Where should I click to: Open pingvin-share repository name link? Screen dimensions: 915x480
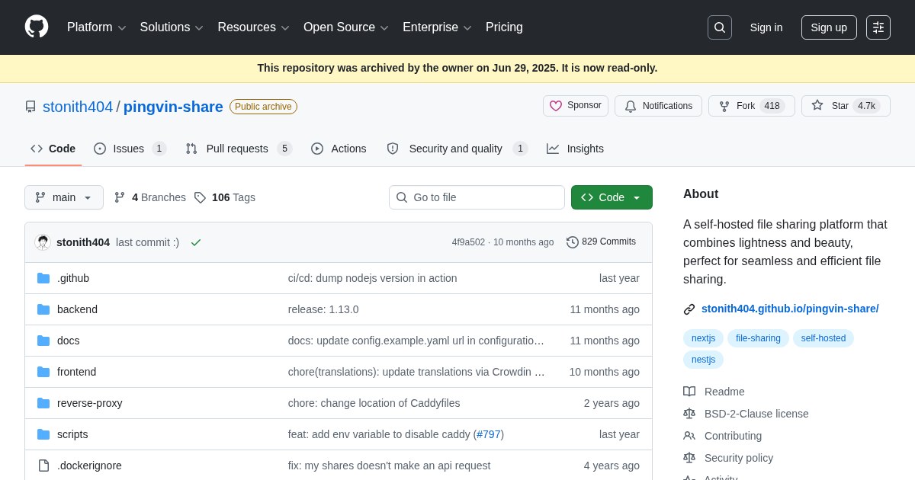pyautogui.click(x=173, y=107)
